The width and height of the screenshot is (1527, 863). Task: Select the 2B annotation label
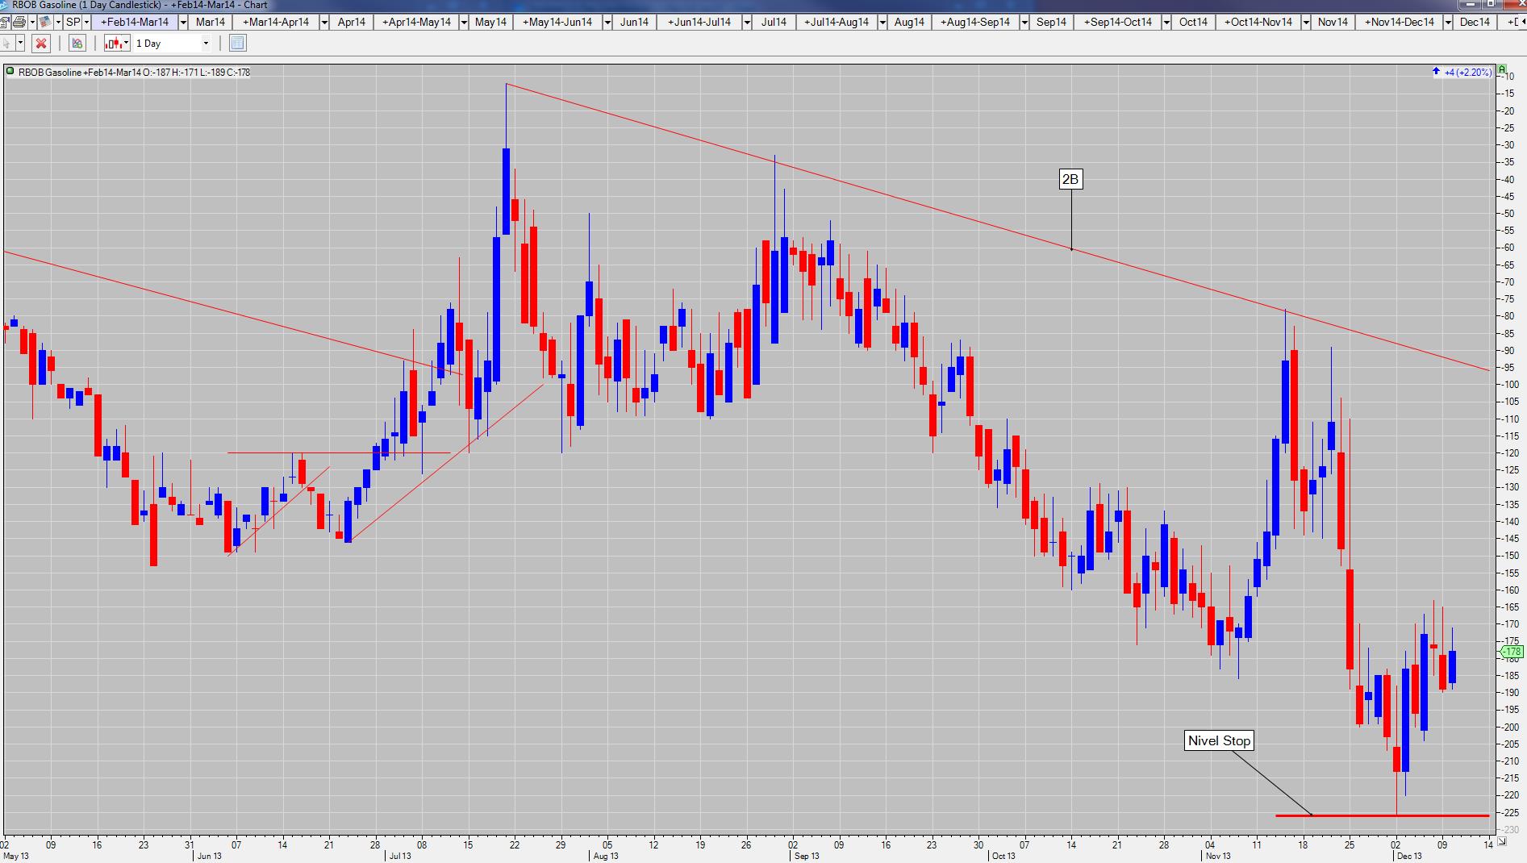tap(1070, 179)
